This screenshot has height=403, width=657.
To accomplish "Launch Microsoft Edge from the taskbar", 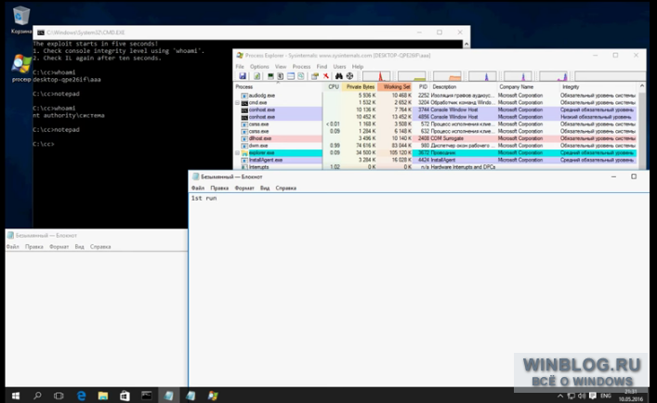I will (81, 396).
